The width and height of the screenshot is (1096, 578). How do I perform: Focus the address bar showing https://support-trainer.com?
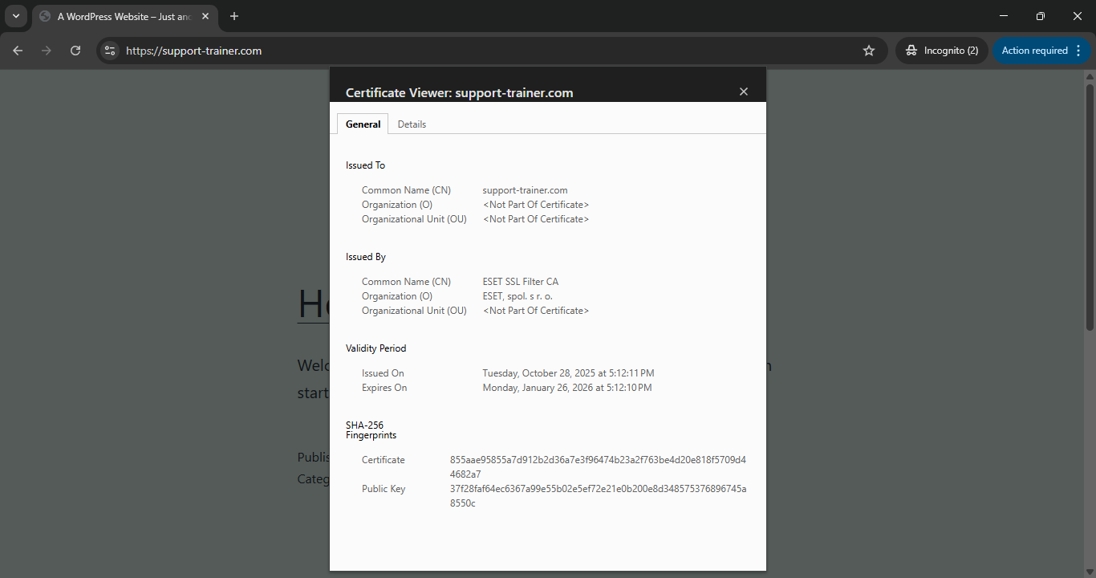pos(481,51)
